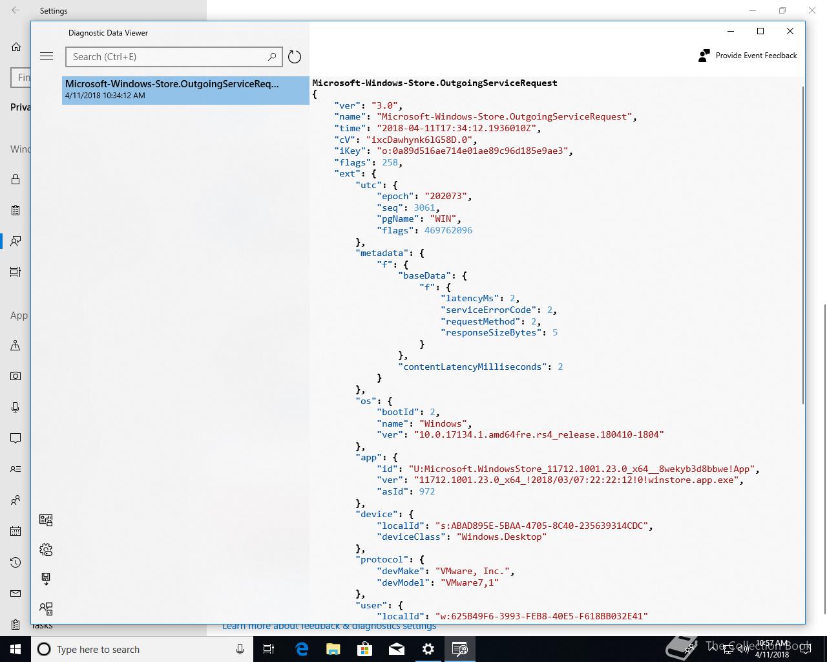Click the os "ver" value 10.0.17134.1.amd64fre
Screen dimensions: 827x662
(x=539, y=434)
